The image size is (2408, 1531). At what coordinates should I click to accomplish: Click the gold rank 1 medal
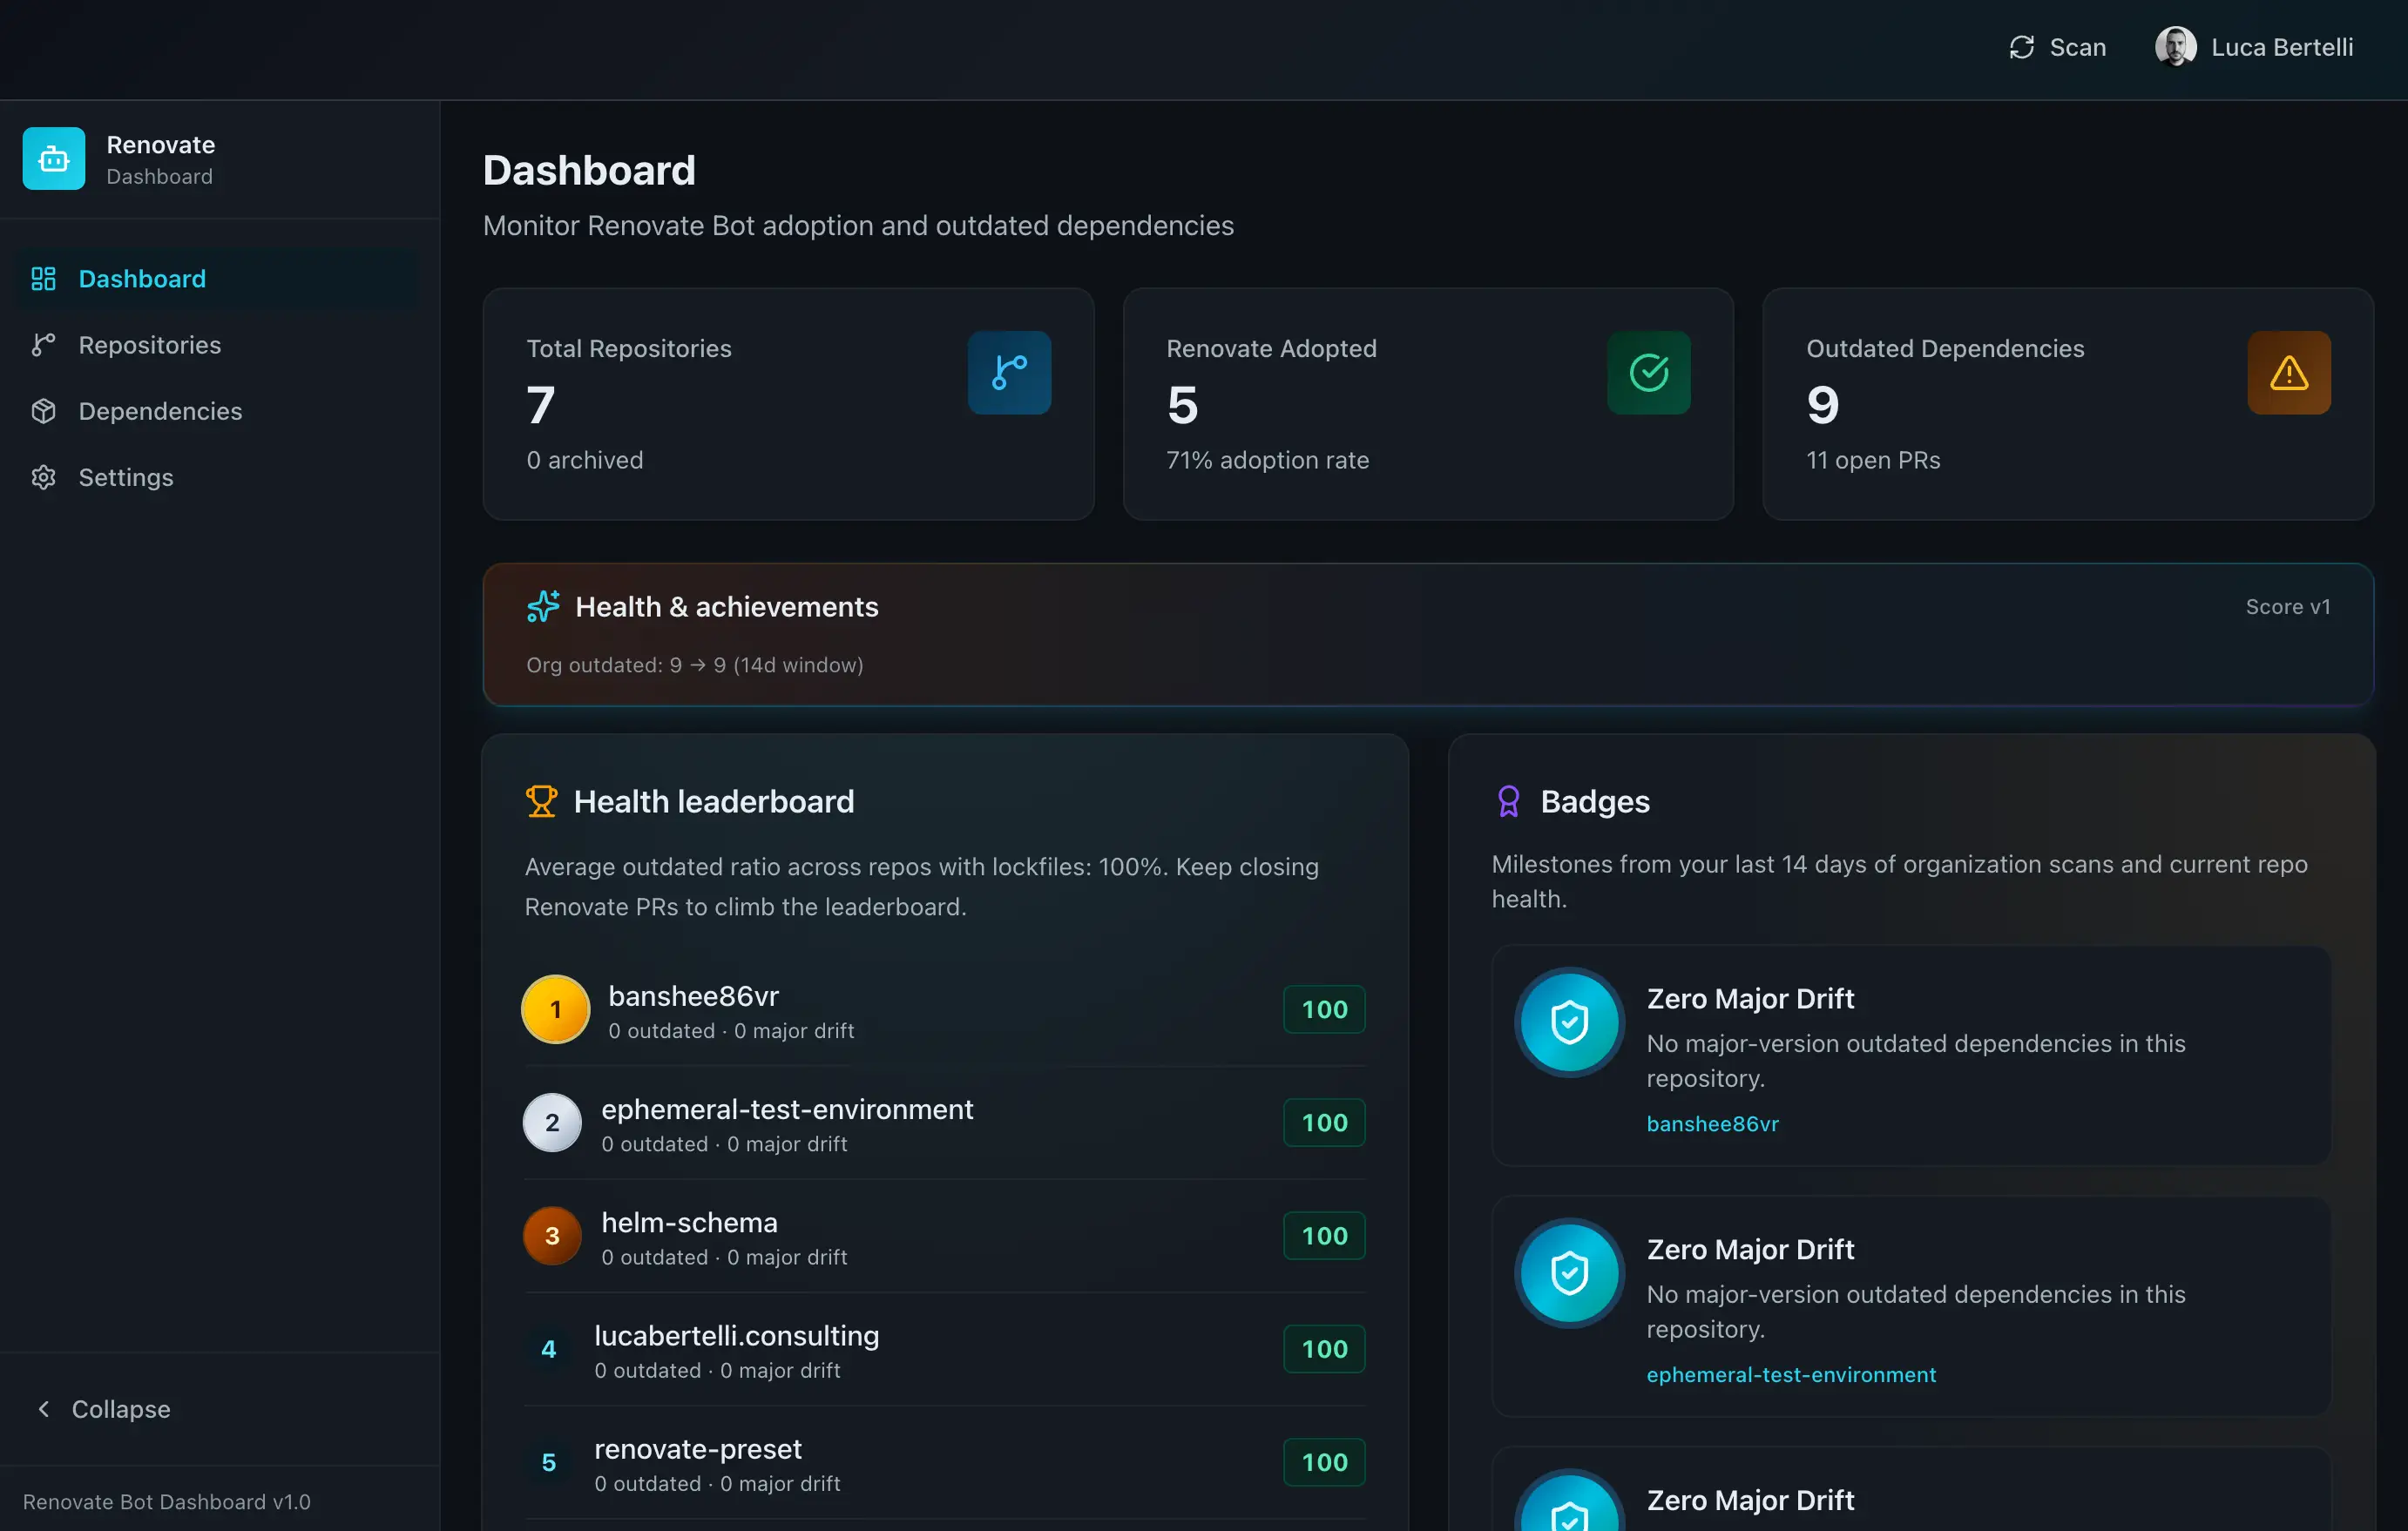556,1009
